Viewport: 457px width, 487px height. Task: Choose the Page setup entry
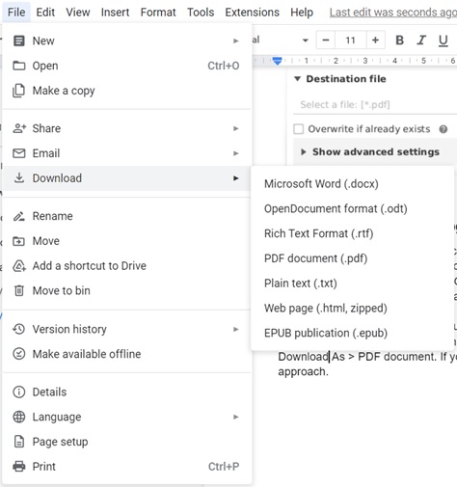coord(127,442)
